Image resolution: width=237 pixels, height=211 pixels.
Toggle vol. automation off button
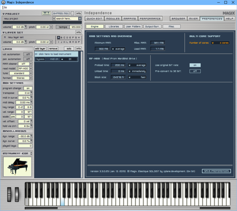(x=28, y=54)
